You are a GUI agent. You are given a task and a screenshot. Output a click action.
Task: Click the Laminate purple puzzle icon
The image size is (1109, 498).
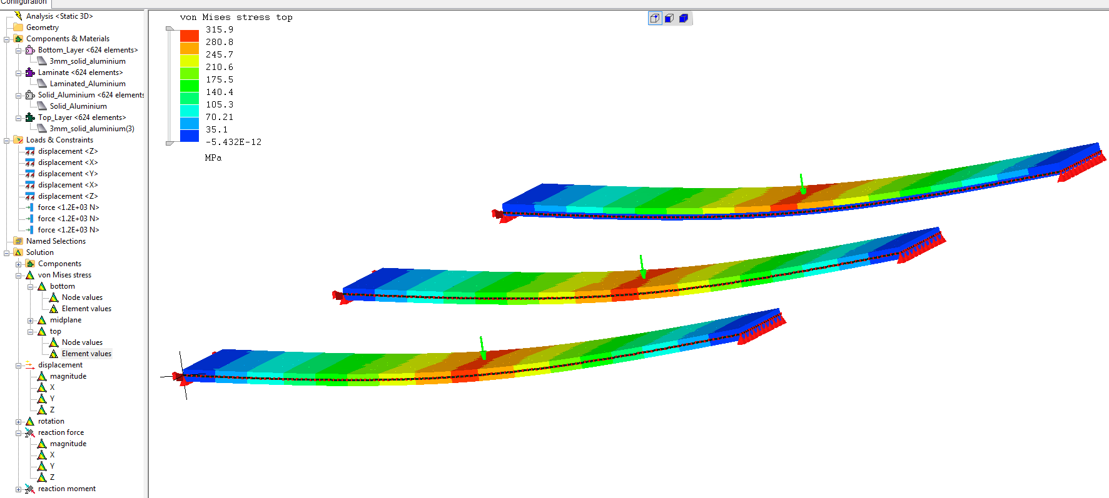(x=30, y=72)
